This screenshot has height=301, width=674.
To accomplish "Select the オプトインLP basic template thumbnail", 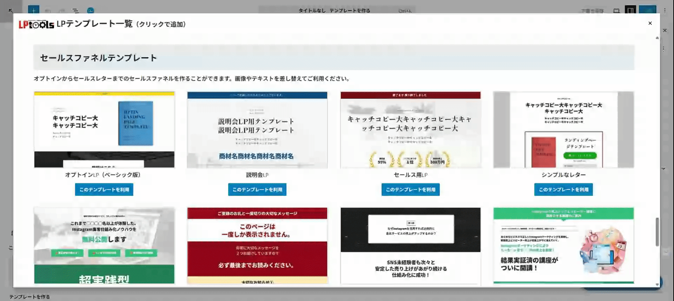I will pos(104,129).
